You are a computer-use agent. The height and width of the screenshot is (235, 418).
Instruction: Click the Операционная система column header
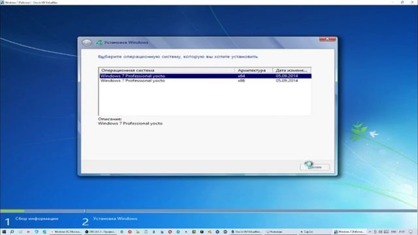click(167, 70)
